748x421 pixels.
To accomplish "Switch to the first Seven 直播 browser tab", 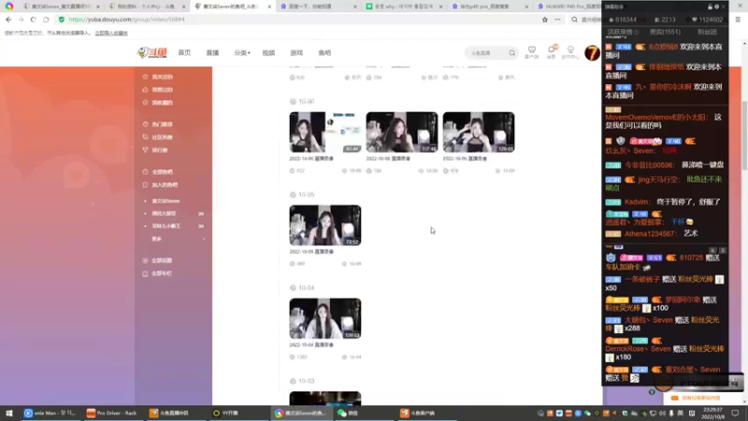I will pyautogui.click(x=62, y=7).
